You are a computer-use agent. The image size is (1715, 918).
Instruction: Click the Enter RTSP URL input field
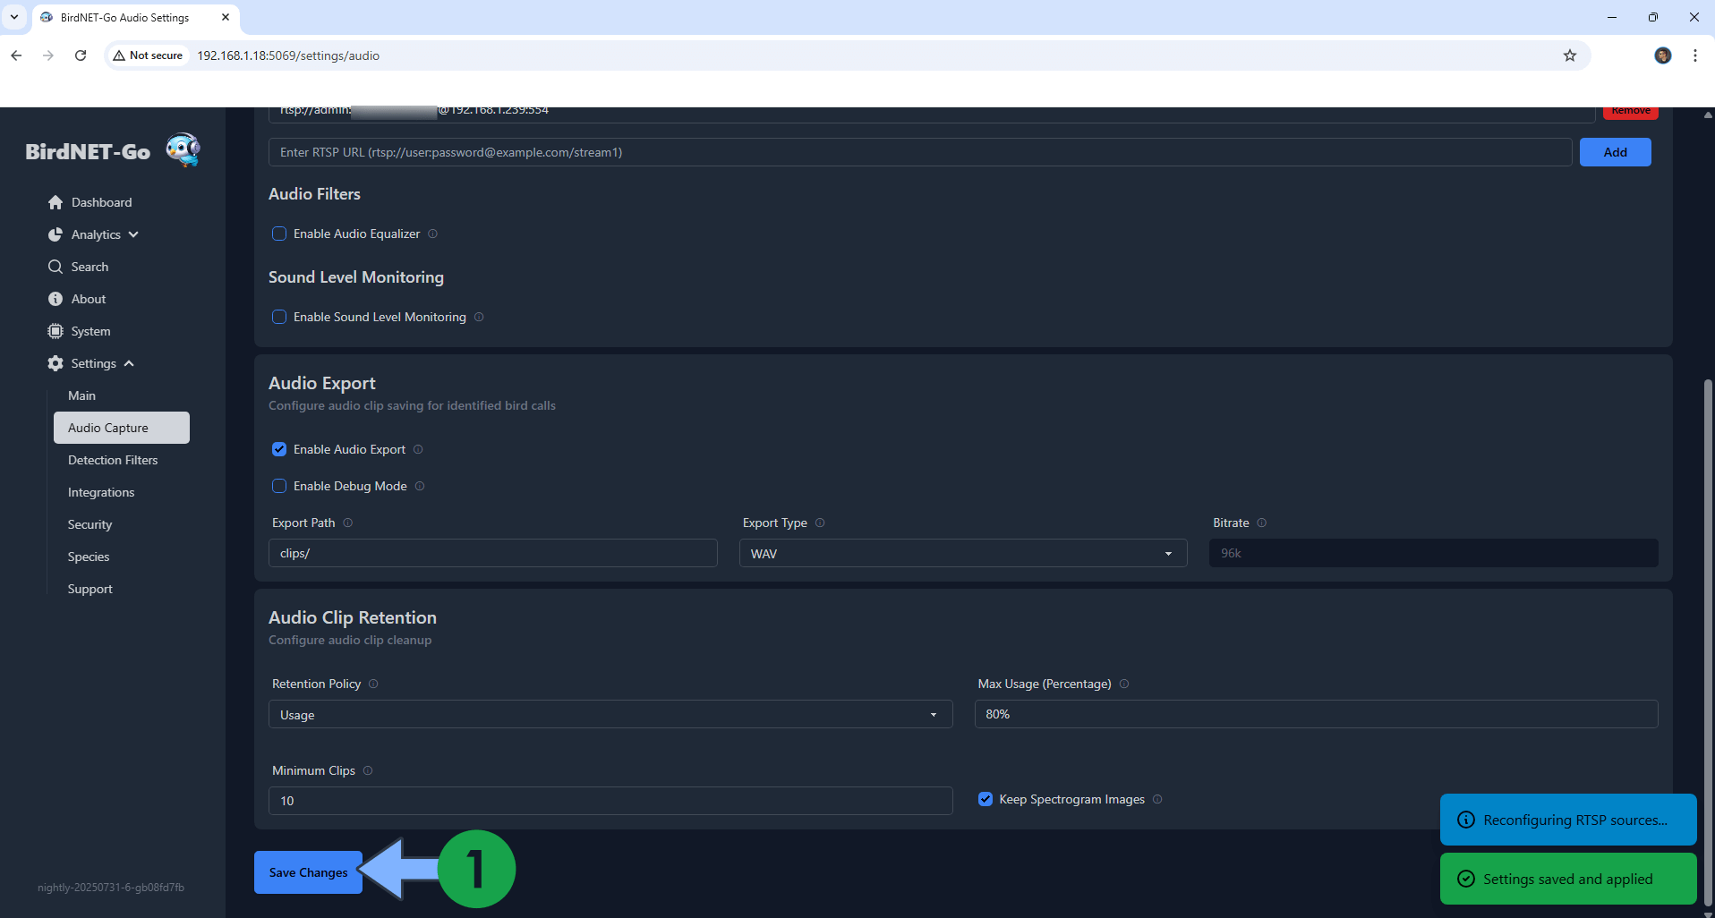(920, 152)
